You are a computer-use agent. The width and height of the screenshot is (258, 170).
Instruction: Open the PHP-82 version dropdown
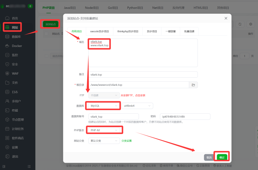pos(104,130)
